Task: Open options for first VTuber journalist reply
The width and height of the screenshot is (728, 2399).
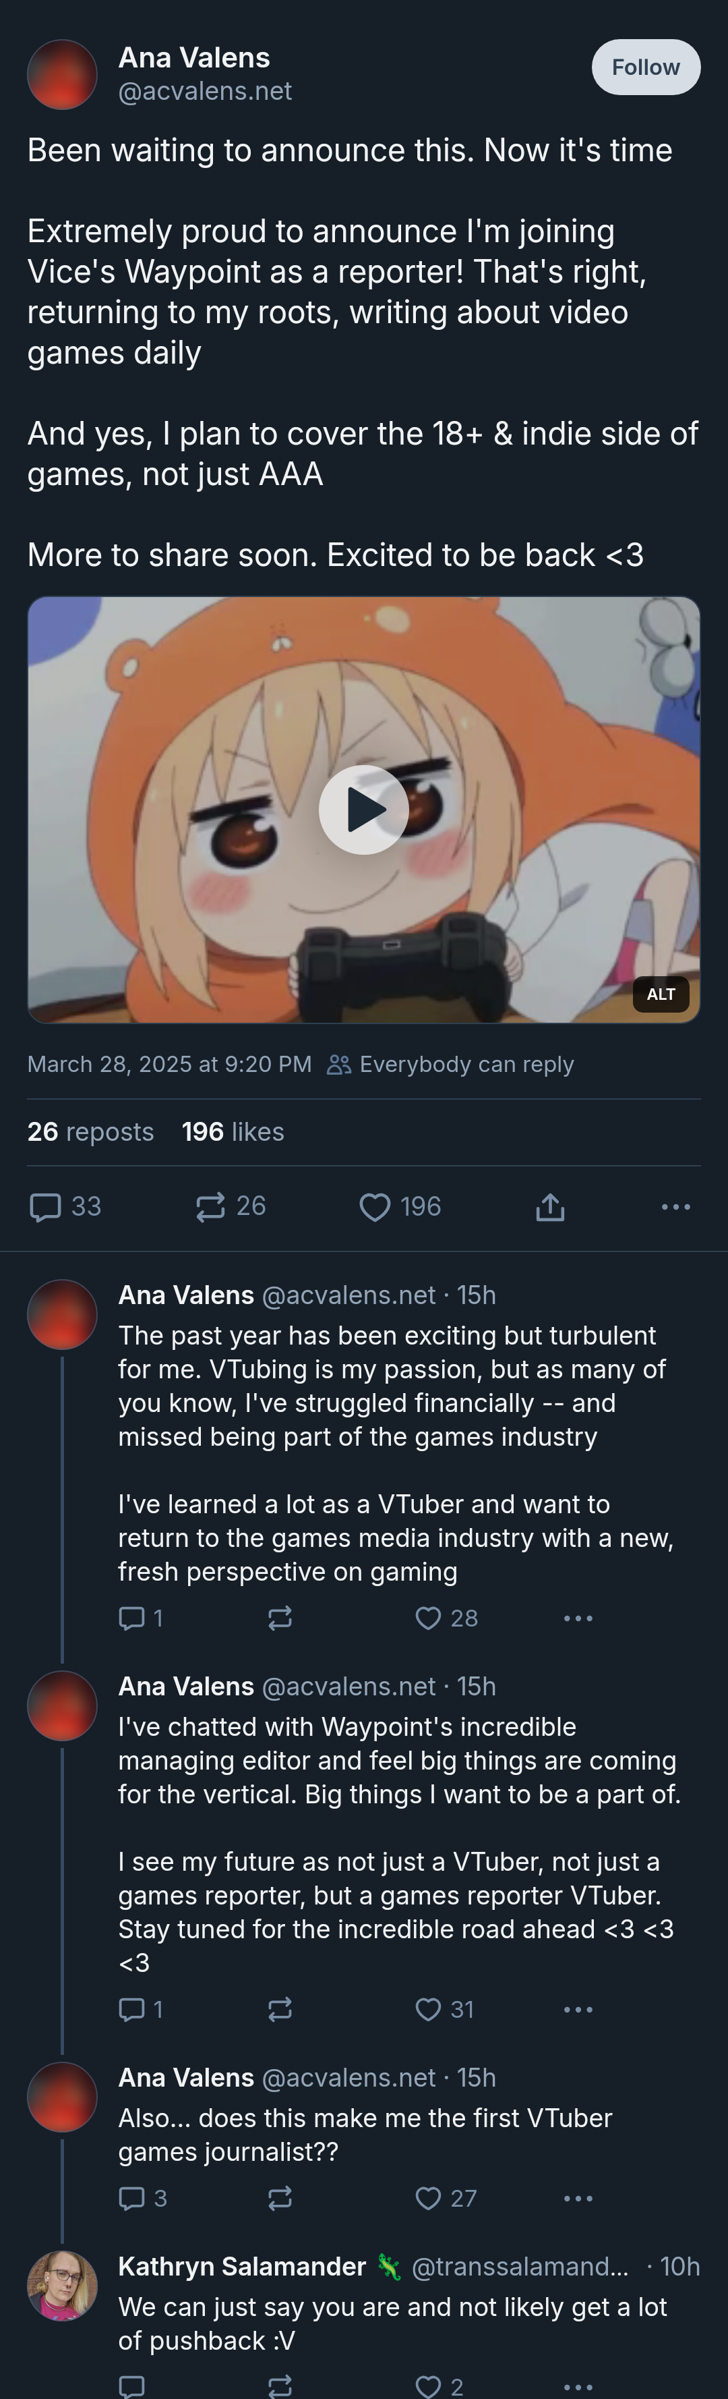Action: [x=578, y=2199]
